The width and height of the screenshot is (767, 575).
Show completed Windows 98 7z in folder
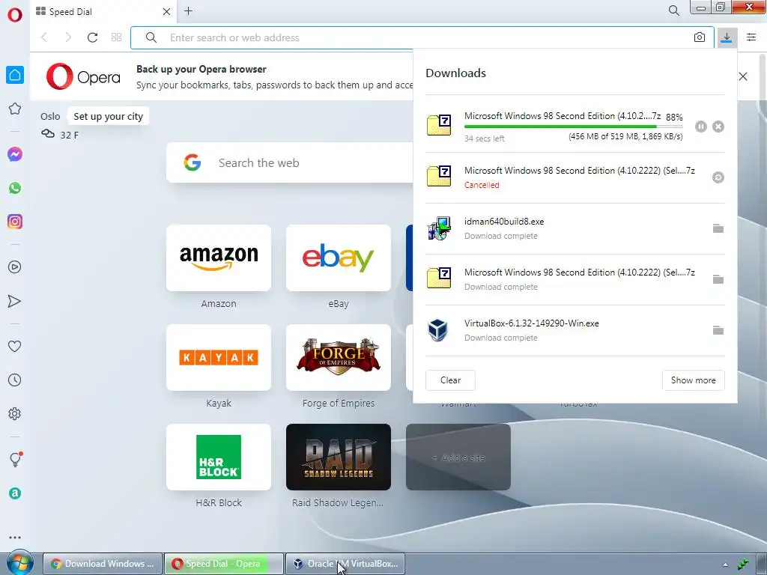tap(718, 279)
